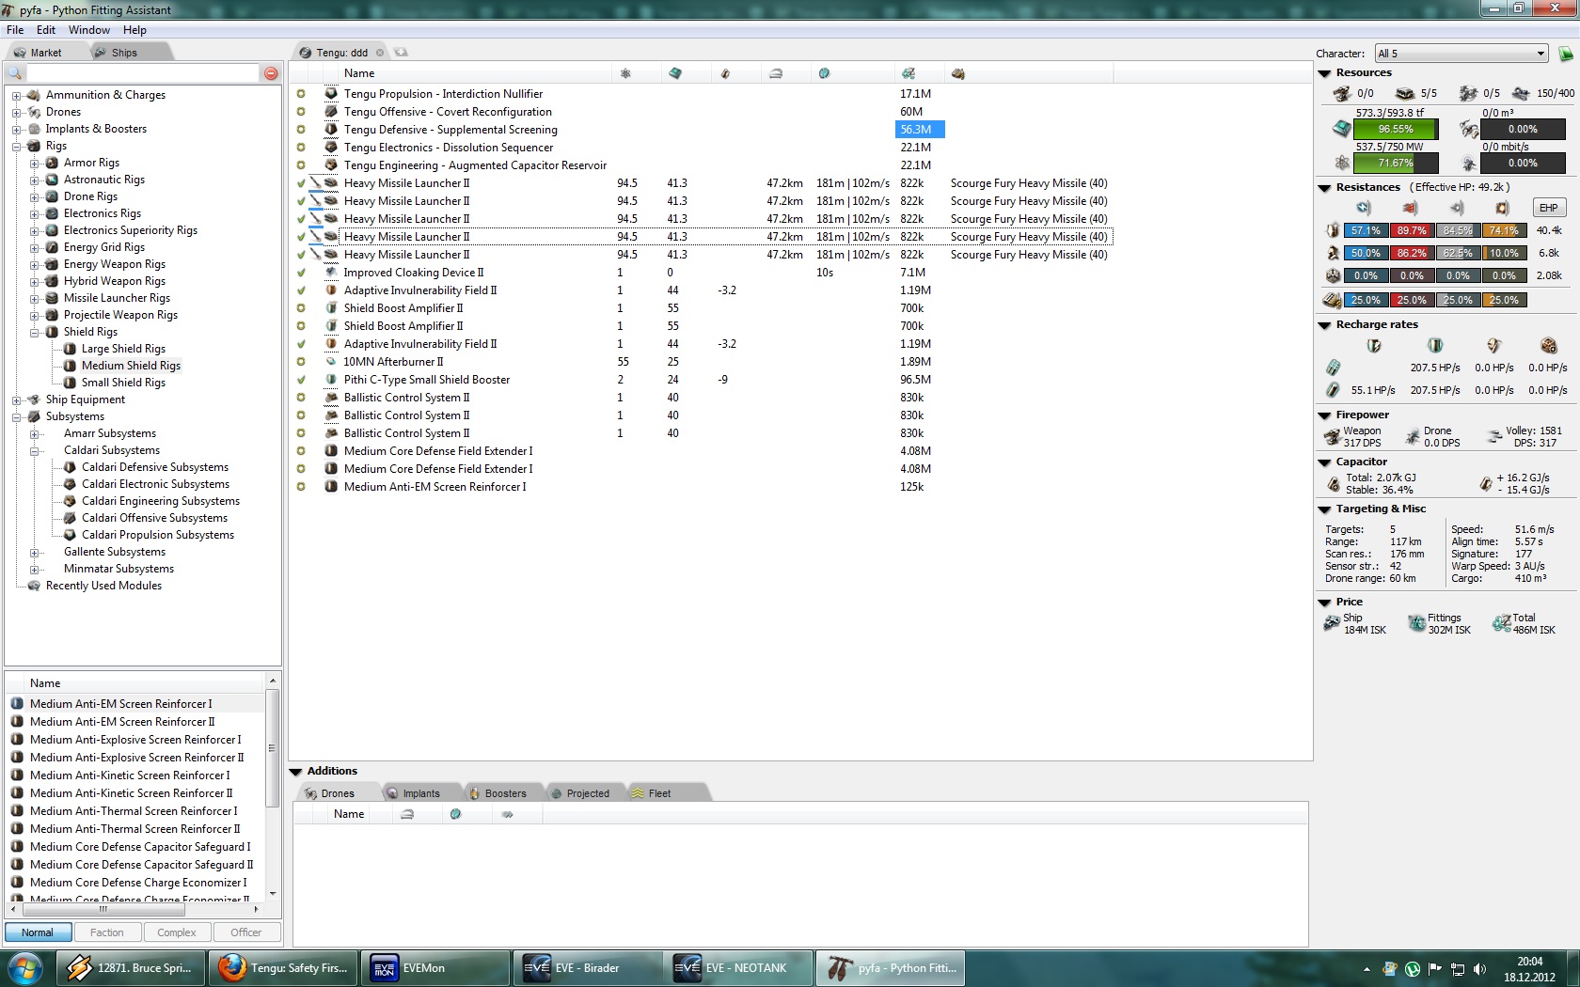The image size is (1580, 987).
Task: Enable the Faction module filter
Action: pyautogui.click(x=107, y=932)
